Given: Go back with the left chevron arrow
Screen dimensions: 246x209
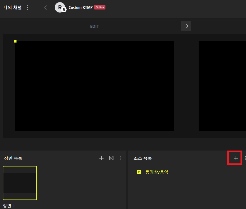Looking at the screenshot, I should coord(46,8).
